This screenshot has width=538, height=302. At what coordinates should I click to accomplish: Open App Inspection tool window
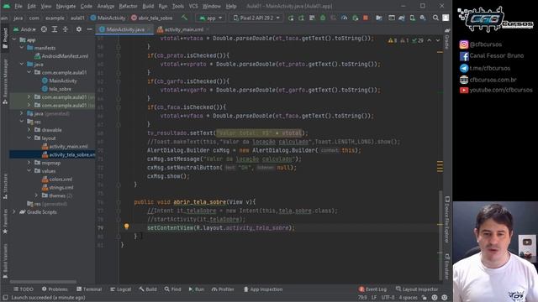pos(263,289)
